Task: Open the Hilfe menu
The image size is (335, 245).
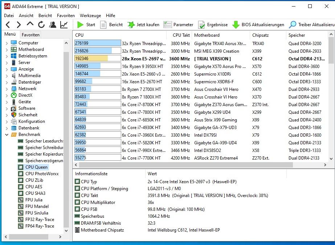Action: (110, 15)
